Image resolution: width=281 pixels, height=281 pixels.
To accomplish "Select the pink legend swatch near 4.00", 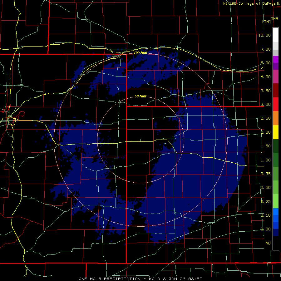I will pyautogui.click(x=276, y=76).
